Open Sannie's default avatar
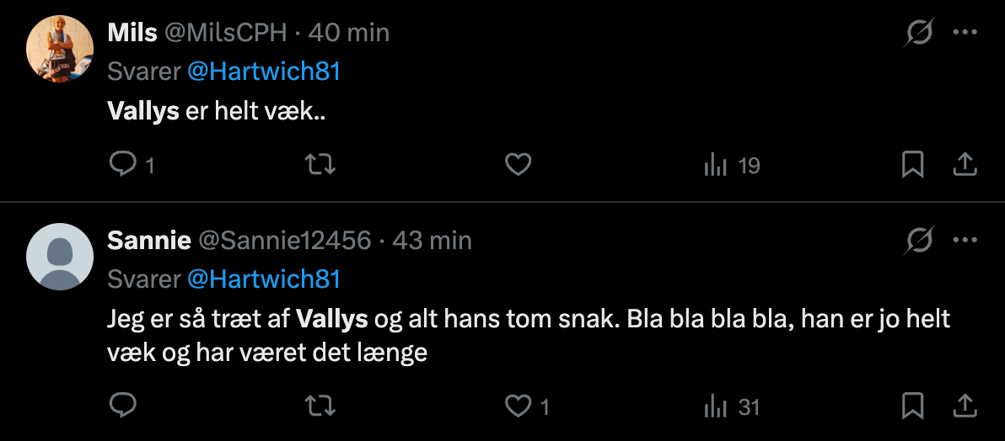This screenshot has height=441, width=1005. (59, 257)
